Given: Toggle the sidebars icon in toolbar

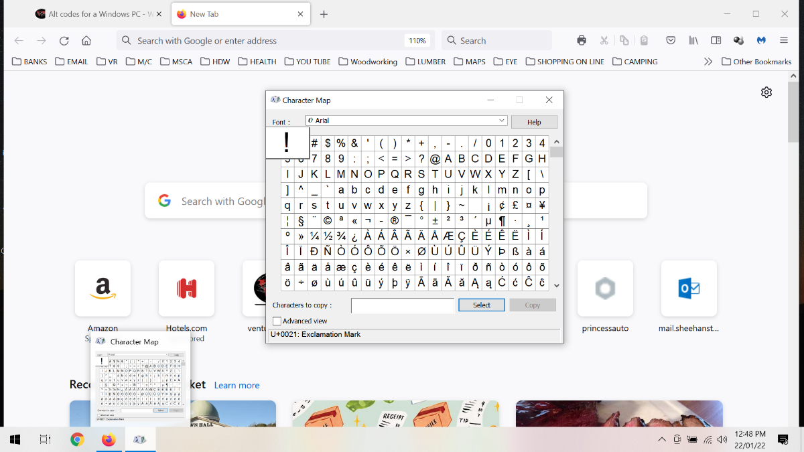Looking at the screenshot, I should (x=716, y=40).
